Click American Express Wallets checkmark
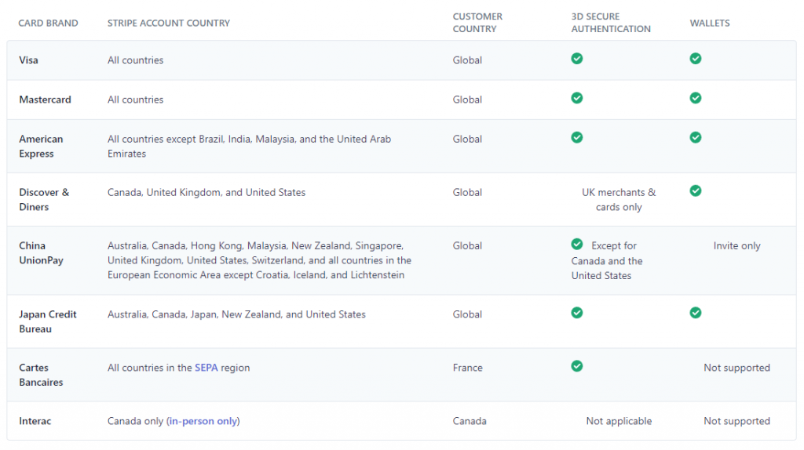The image size is (804, 450). (x=696, y=137)
